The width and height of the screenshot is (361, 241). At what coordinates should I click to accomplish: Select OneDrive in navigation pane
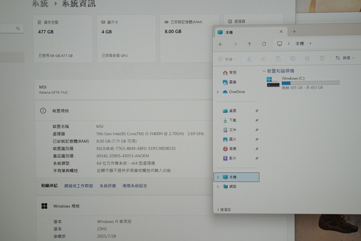coord(234,92)
